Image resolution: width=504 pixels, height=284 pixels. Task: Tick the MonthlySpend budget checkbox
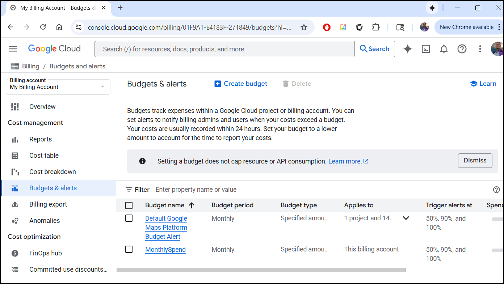pyautogui.click(x=129, y=249)
